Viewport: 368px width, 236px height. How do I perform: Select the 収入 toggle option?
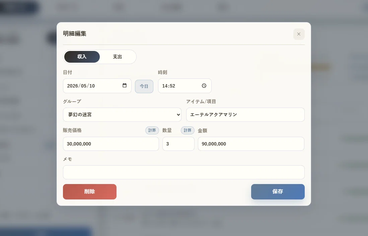pyautogui.click(x=82, y=57)
